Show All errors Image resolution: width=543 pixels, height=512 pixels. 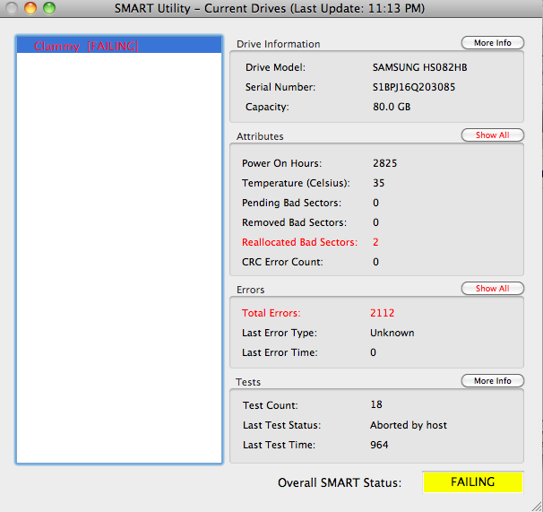(493, 289)
